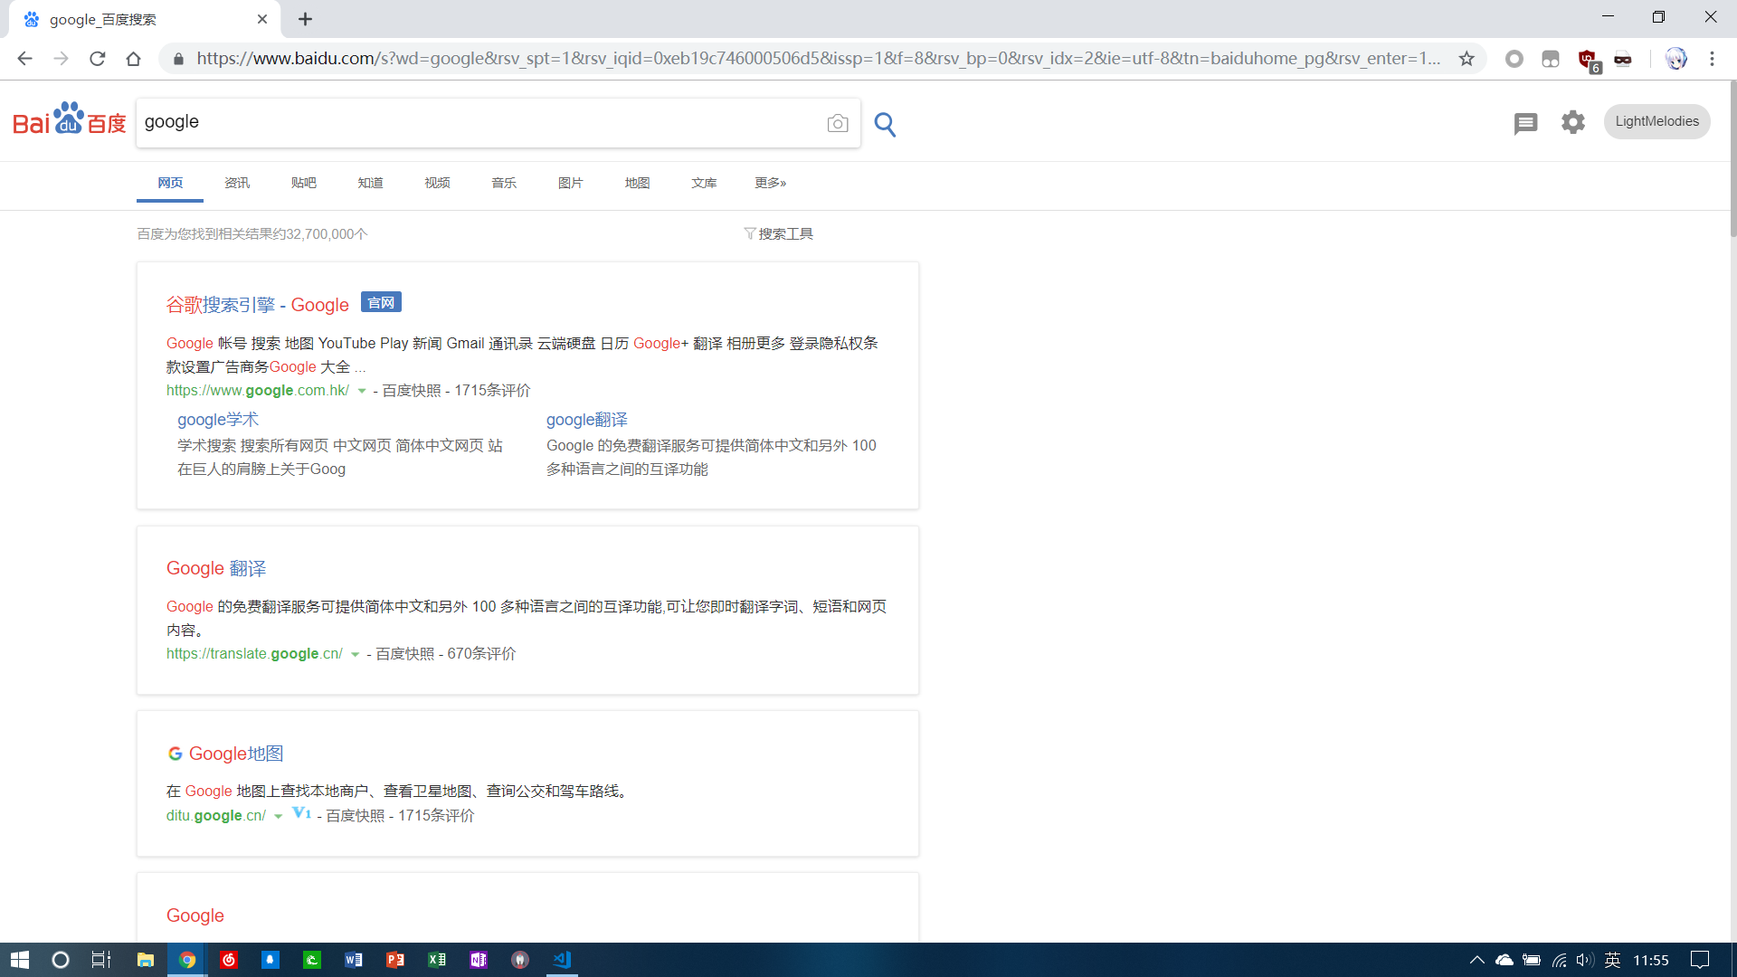The height and width of the screenshot is (977, 1737).
Task: Switch to the 图片 tab
Action: (x=571, y=182)
